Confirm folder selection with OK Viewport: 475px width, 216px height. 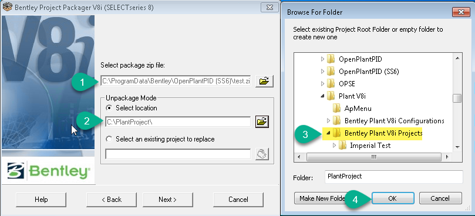point(393,198)
